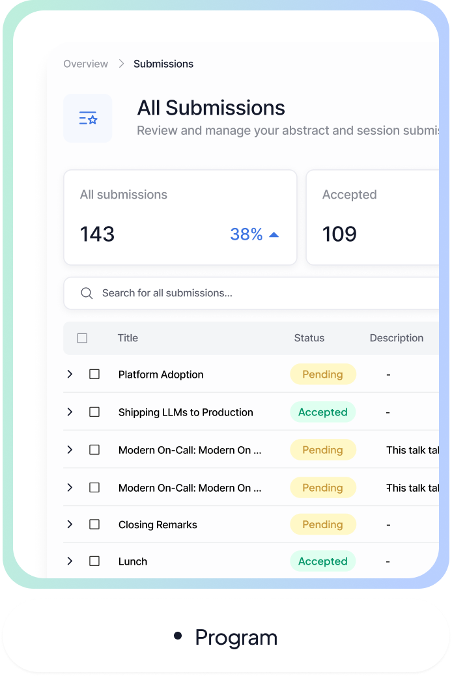Screen dimensions: 452x676
Task: Click the Accepted badge for Lunch
Action: pyautogui.click(x=323, y=561)
